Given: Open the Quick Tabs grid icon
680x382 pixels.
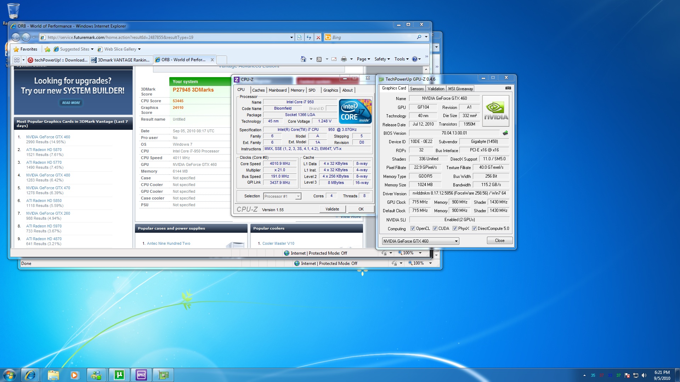Looking at the screenshot, I should (x=17, y=60).
